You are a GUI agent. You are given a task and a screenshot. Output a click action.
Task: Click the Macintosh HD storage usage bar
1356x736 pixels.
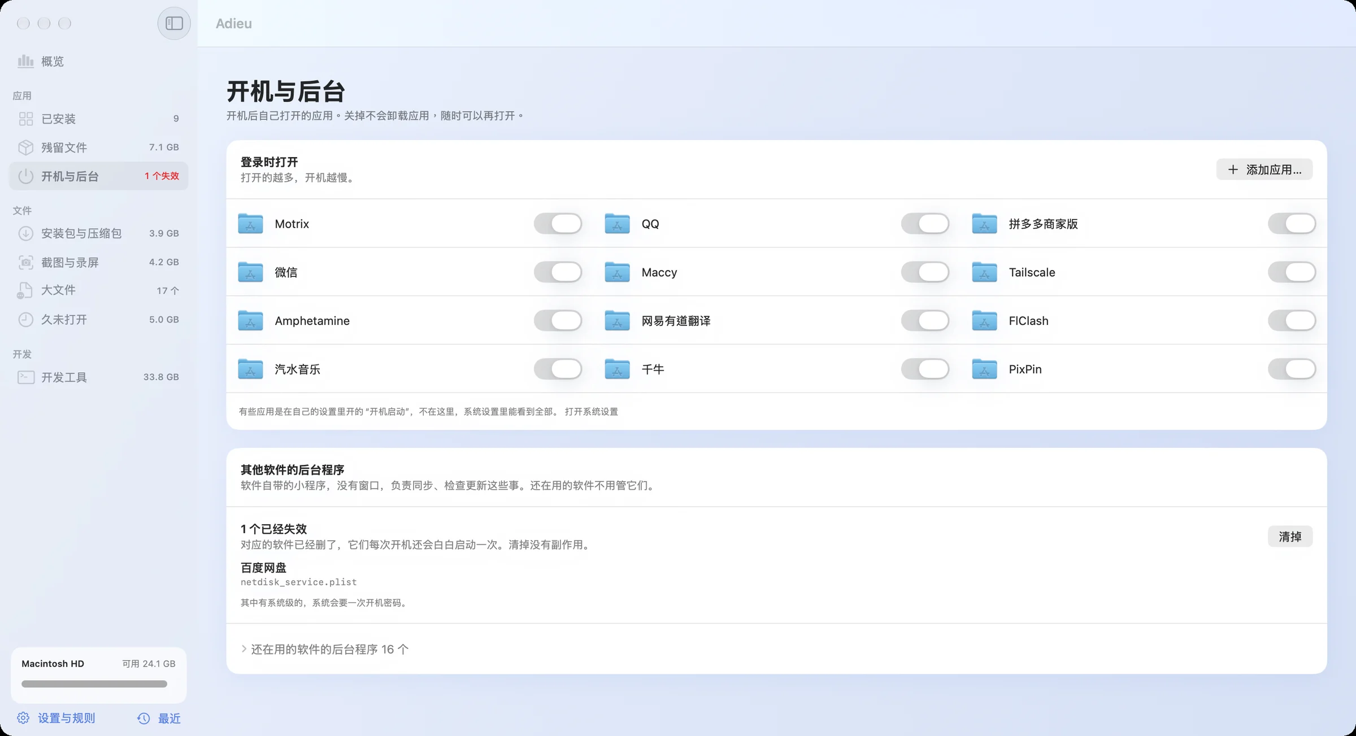pyautogui.click(x=94, y=684)
